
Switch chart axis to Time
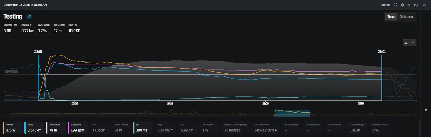pos(391,17)
